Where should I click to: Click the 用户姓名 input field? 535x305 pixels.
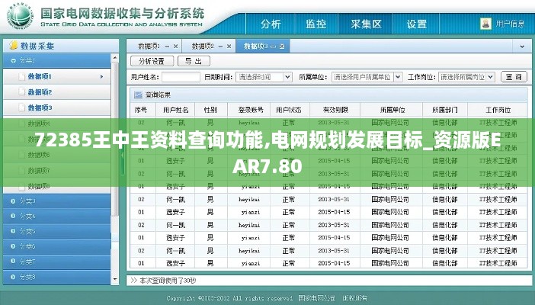point(181,77)
